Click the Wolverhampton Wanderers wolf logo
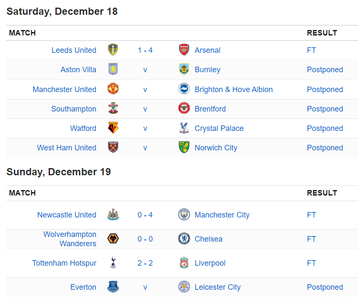 pyautogui.click(x=113, y=239)
